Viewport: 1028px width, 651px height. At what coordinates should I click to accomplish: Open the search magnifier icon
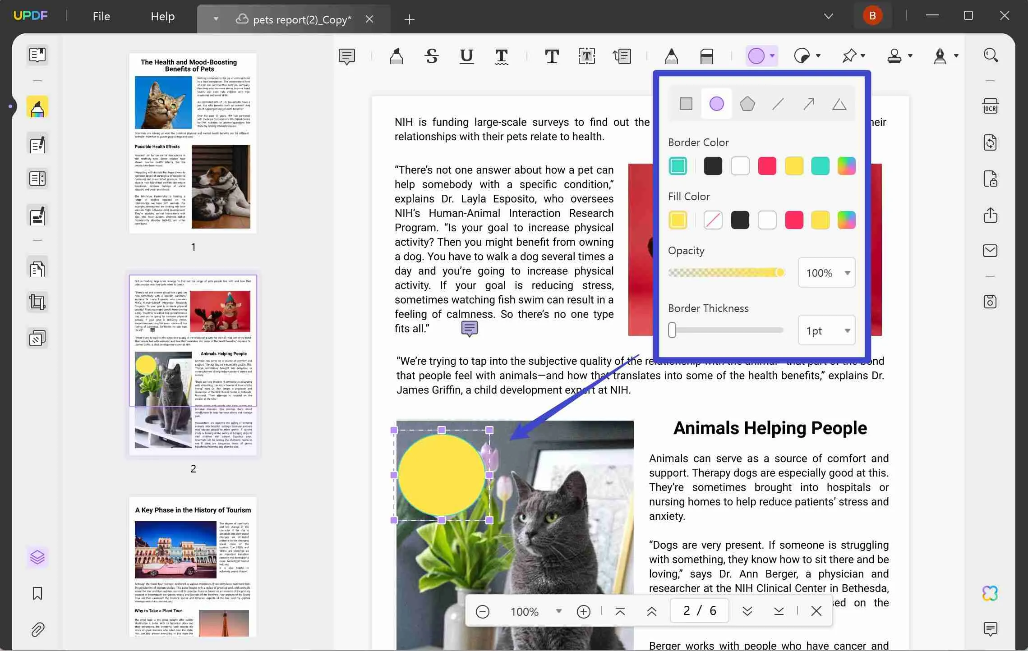991,55
